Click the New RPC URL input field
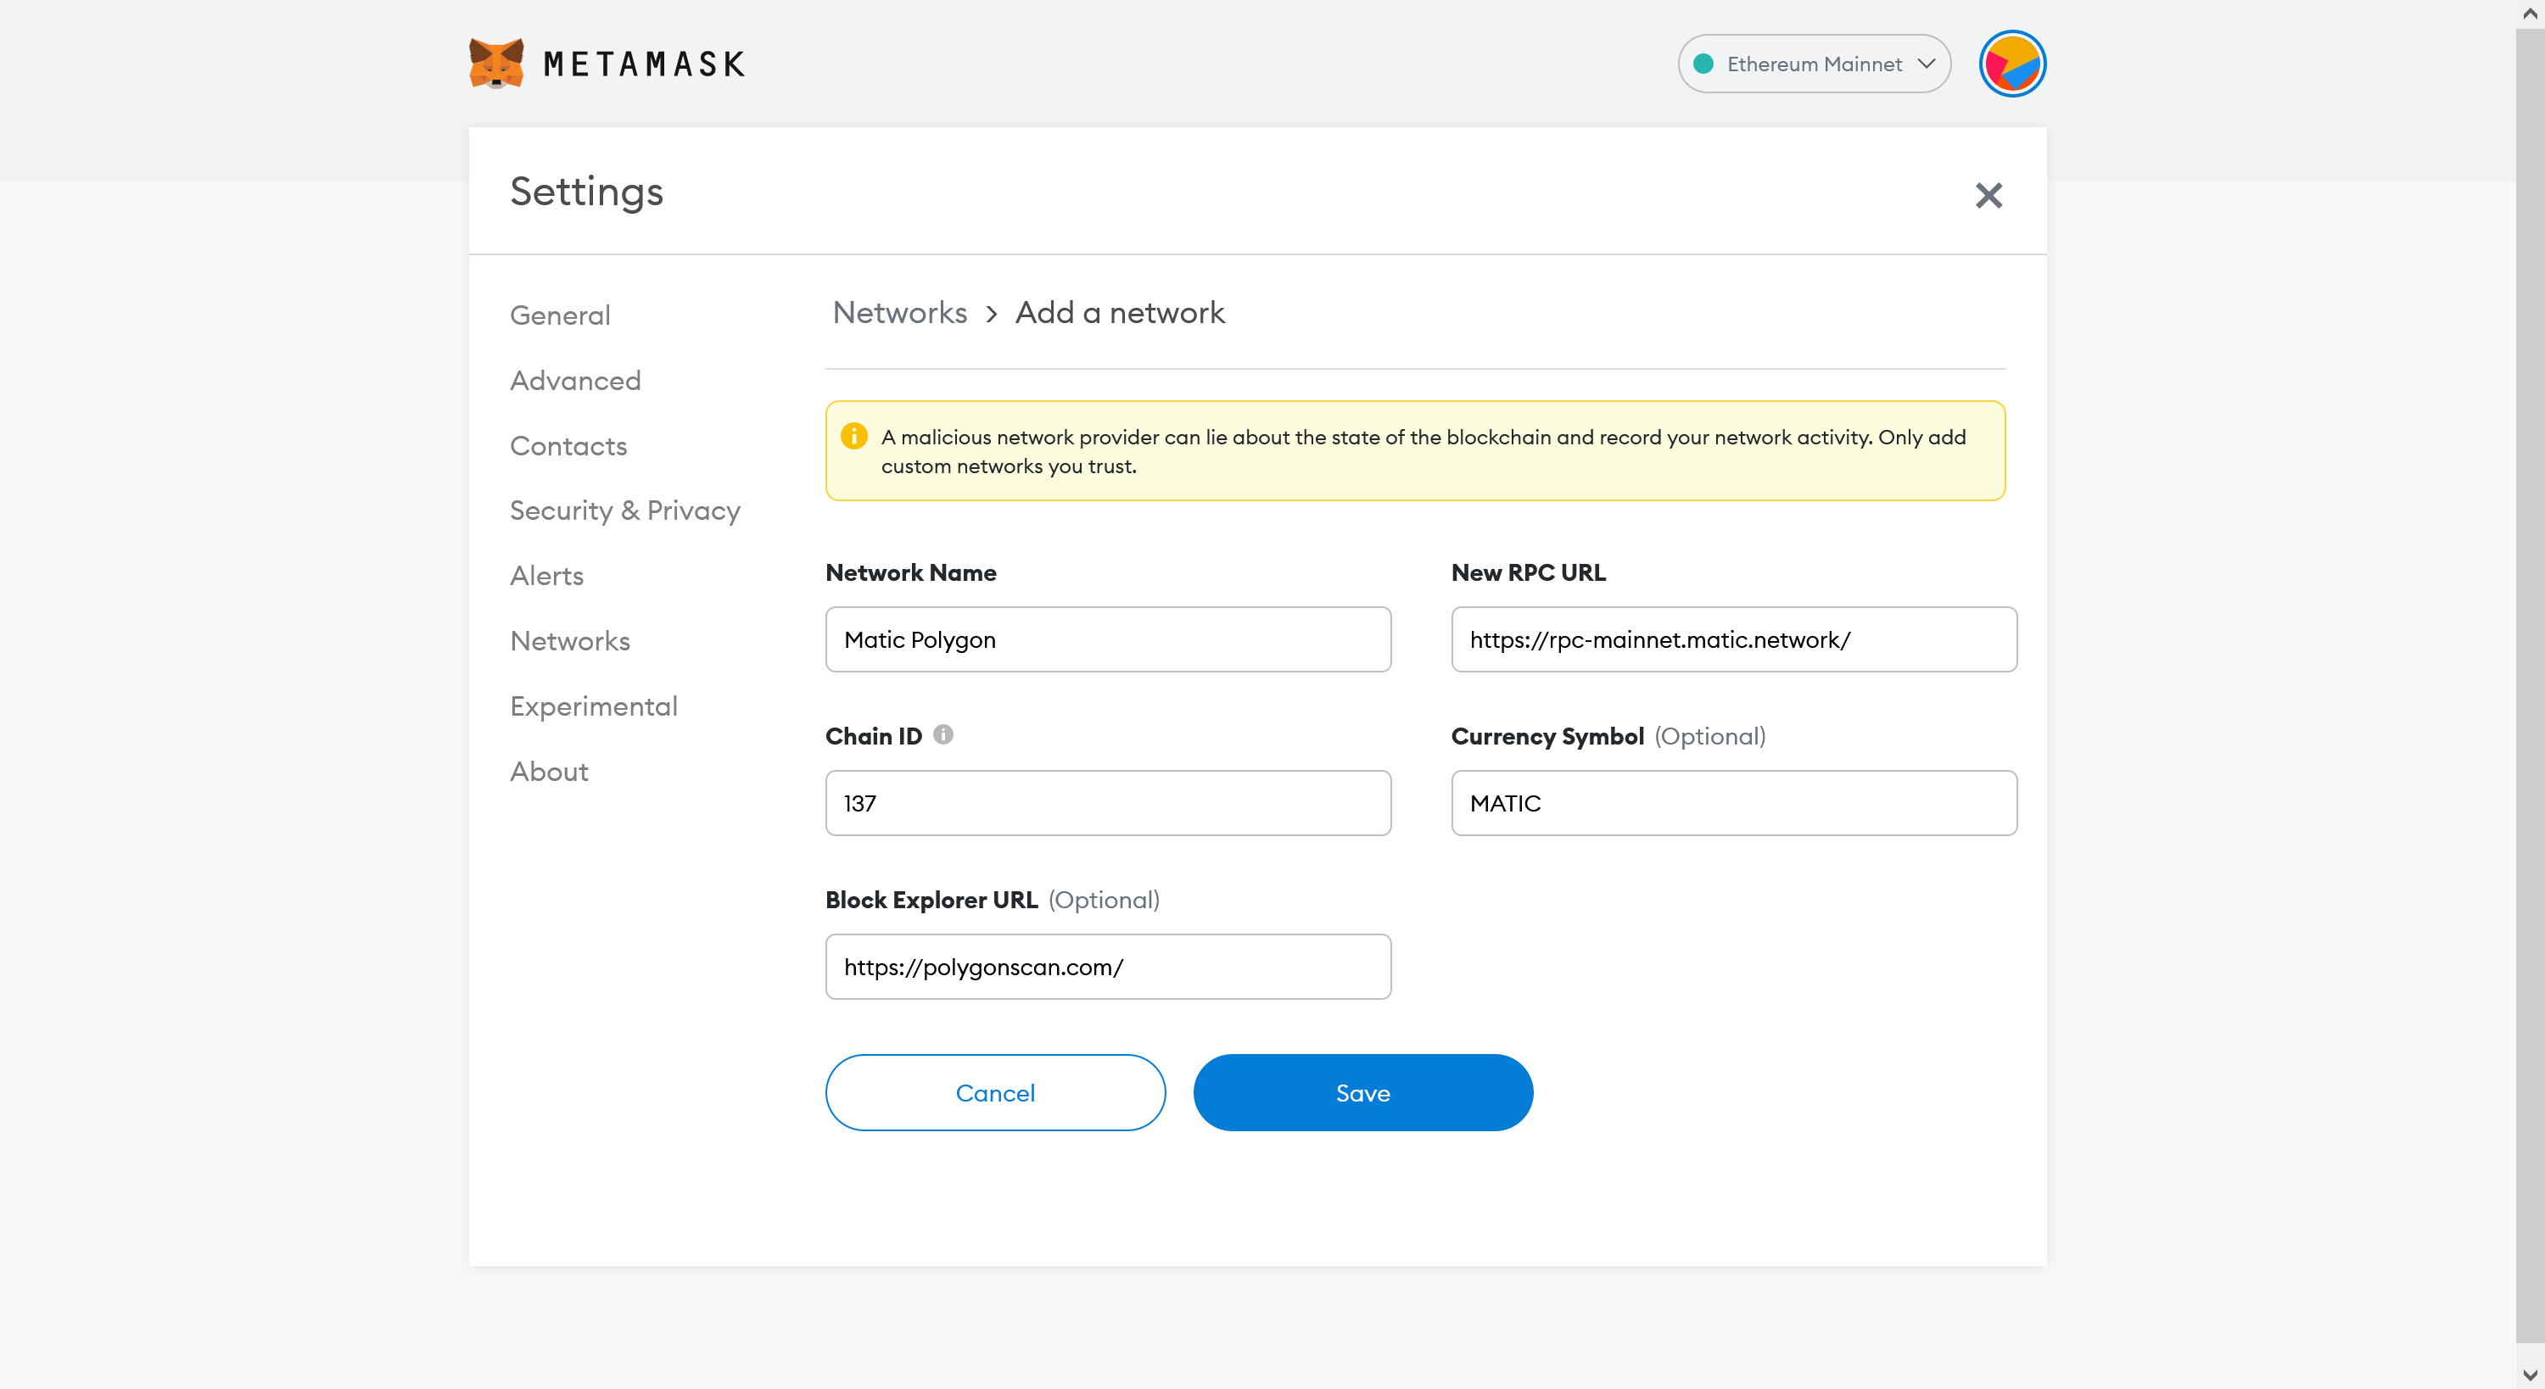 [1733, 639]
